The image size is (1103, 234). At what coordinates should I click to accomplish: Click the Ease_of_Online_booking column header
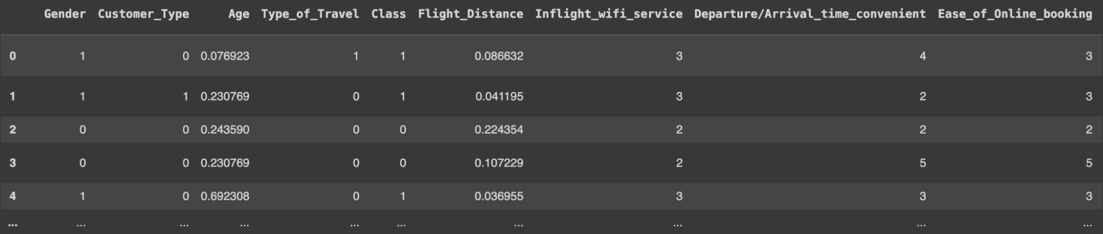click(1014, 14)
